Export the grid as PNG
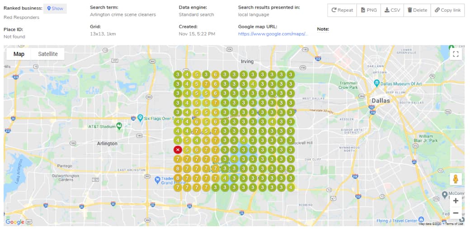 368,10
